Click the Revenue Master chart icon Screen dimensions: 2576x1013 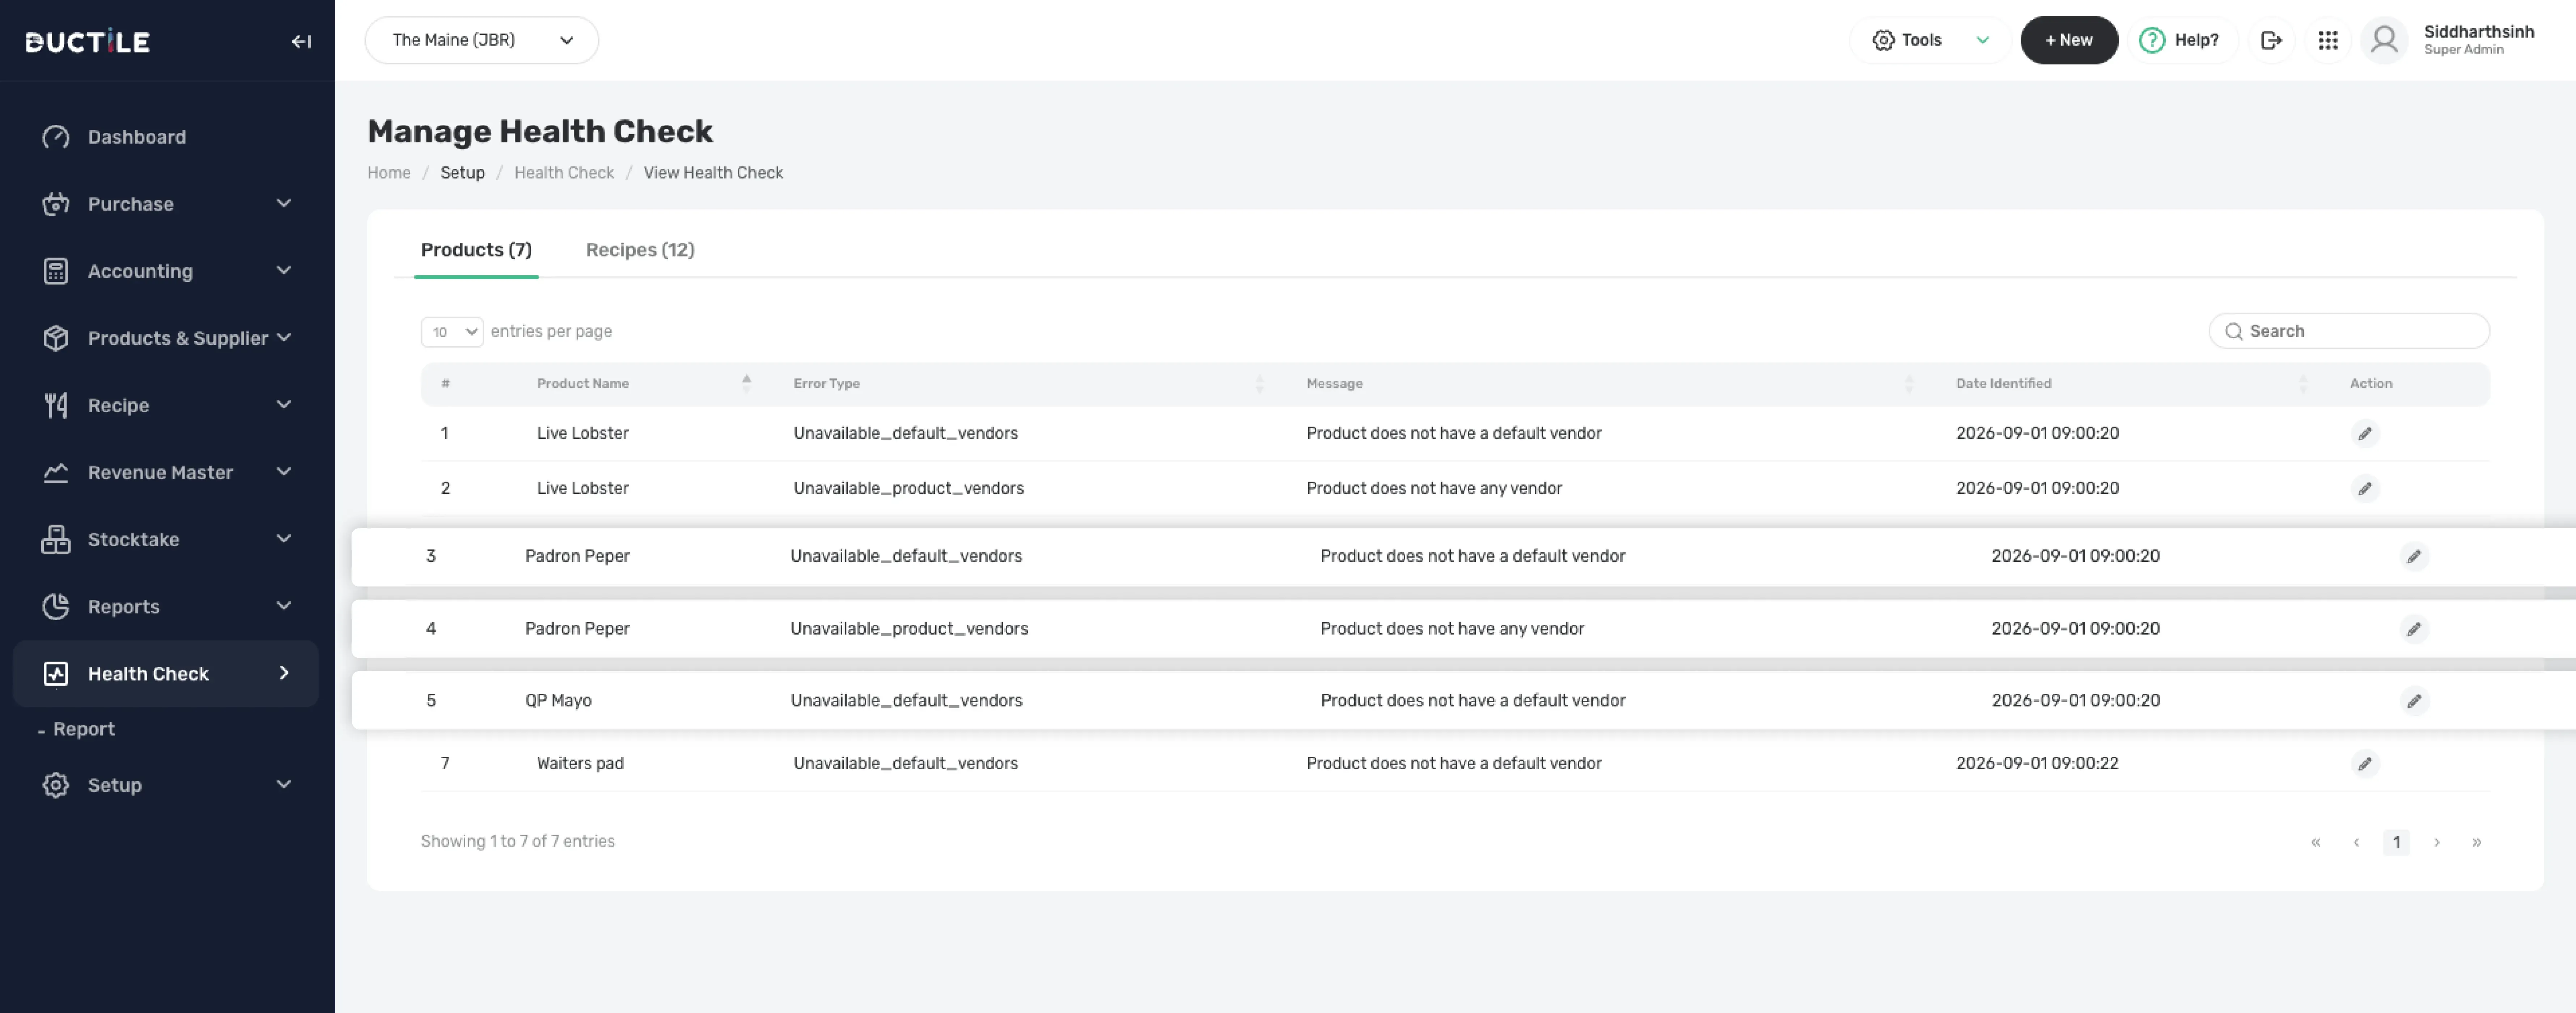(56, 472)
